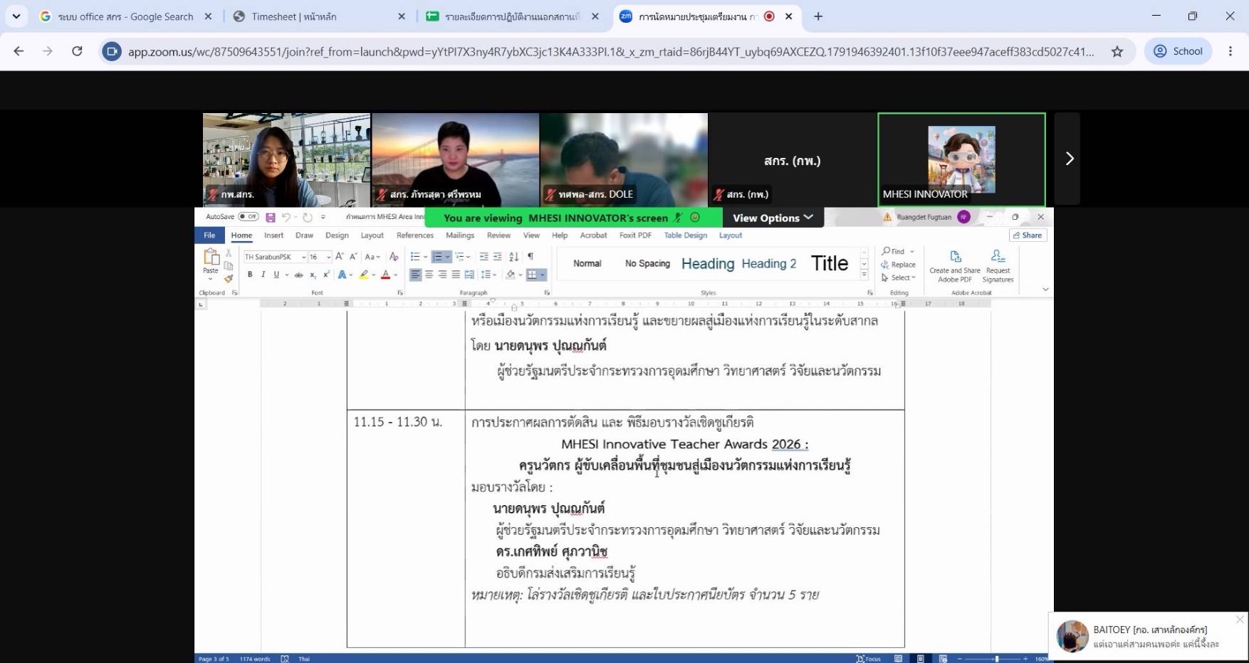Image resolution: width=1249 pixels, height=663 pixels.
Task: Click the Clear All Formatting icon
Action: point(394,257)
